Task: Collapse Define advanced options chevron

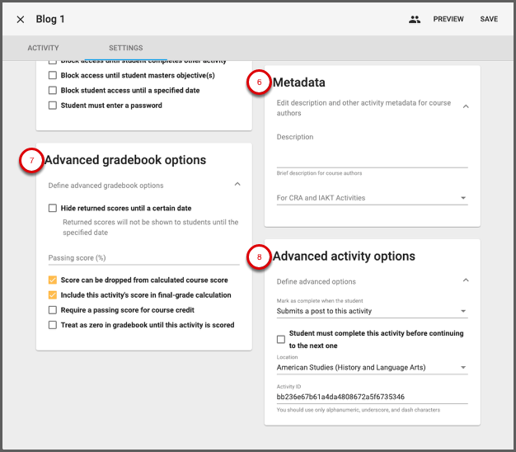Action: point(465,281)
